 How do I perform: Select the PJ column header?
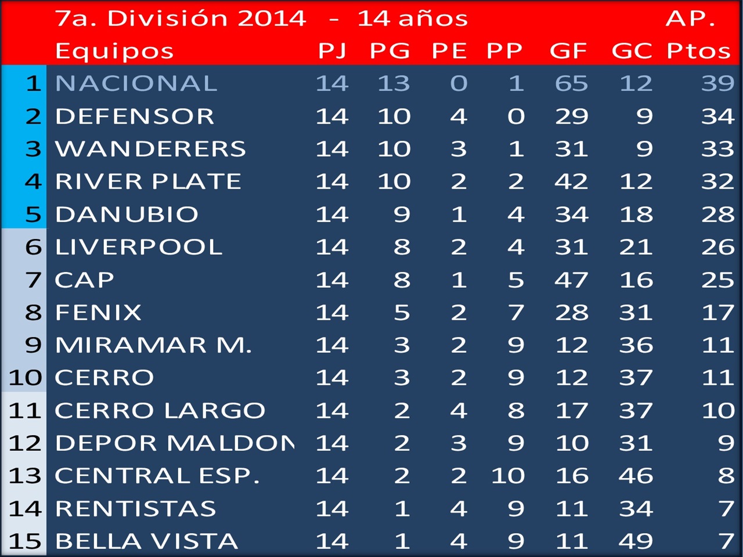[x=332, y=51]
